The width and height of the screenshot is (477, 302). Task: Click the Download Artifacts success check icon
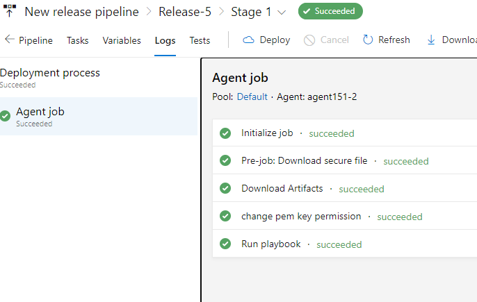click(225, 188)
